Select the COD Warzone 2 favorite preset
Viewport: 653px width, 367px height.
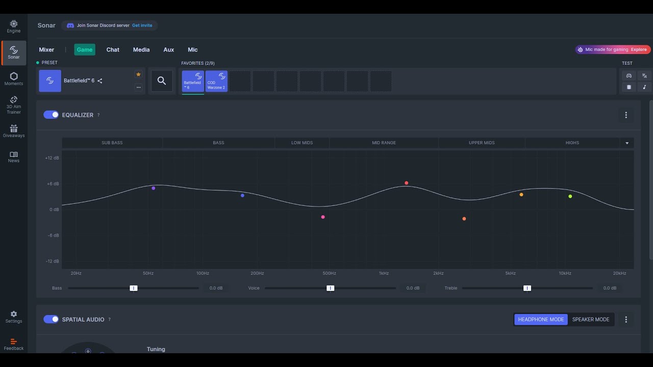pos(216,81)
